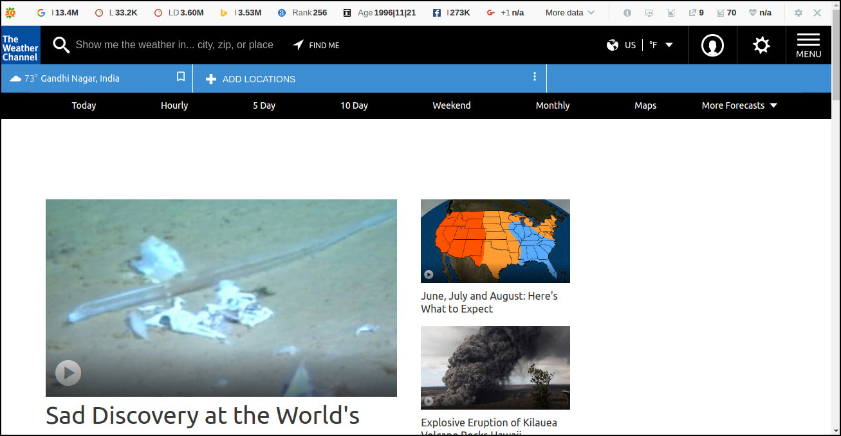This screenshot has width=841, height=436.
Task: Open the hamburger MENU
Action: [808, 45]
